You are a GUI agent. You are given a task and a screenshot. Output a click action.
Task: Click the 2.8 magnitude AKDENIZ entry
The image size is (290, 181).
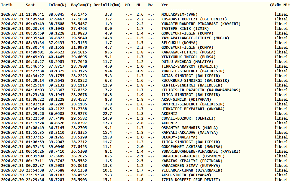(x=145, y=123)
